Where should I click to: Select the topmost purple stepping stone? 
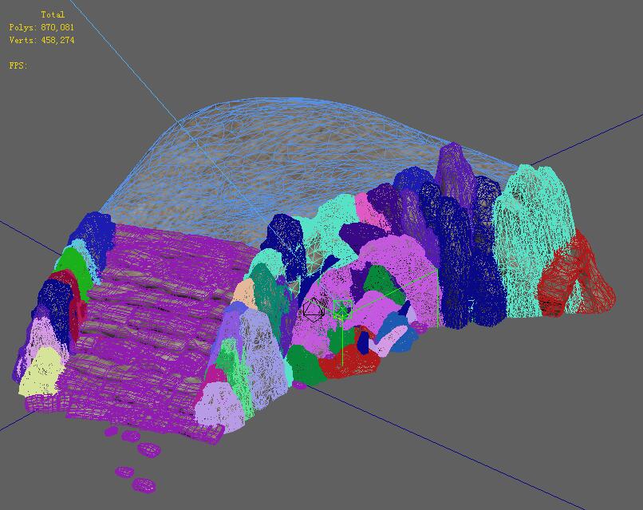pyautogui.click(x=111, y=432)
